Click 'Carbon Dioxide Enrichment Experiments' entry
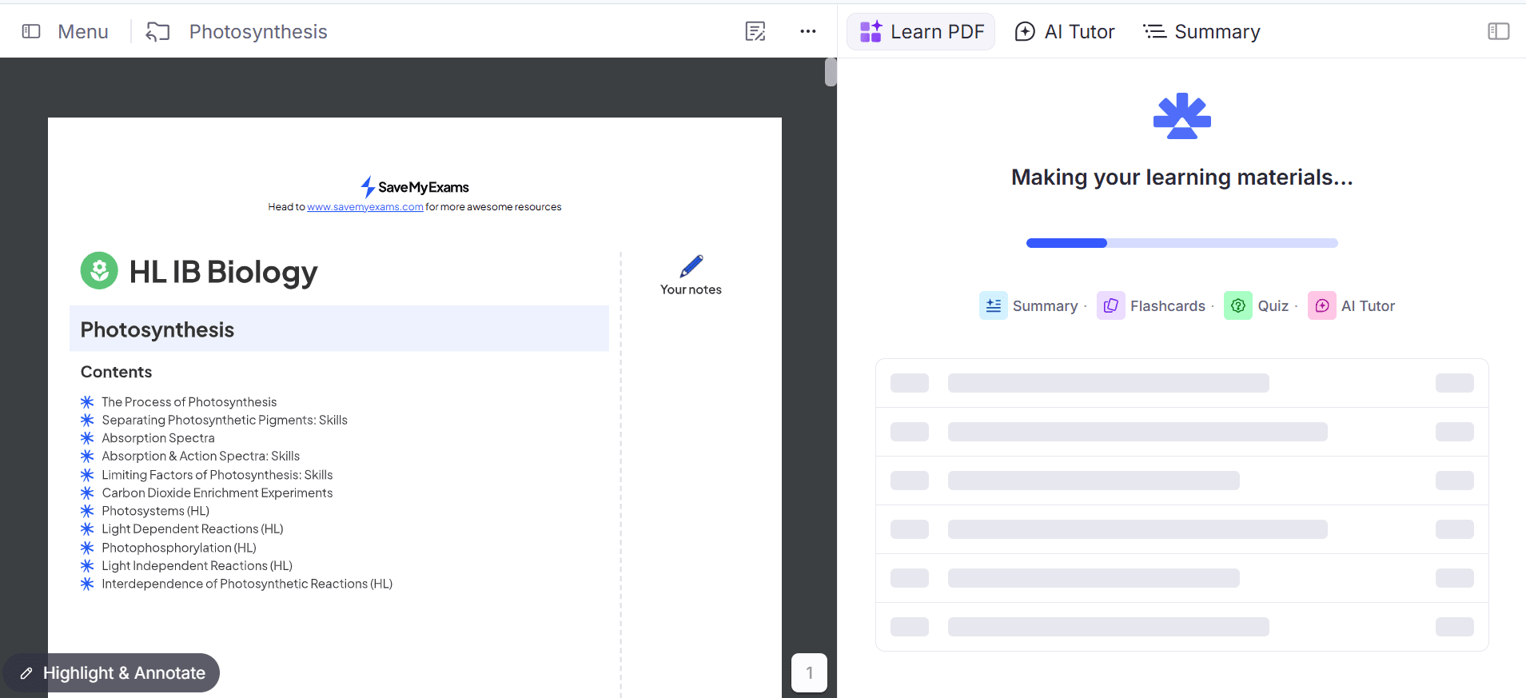 (x=217, y=493)
